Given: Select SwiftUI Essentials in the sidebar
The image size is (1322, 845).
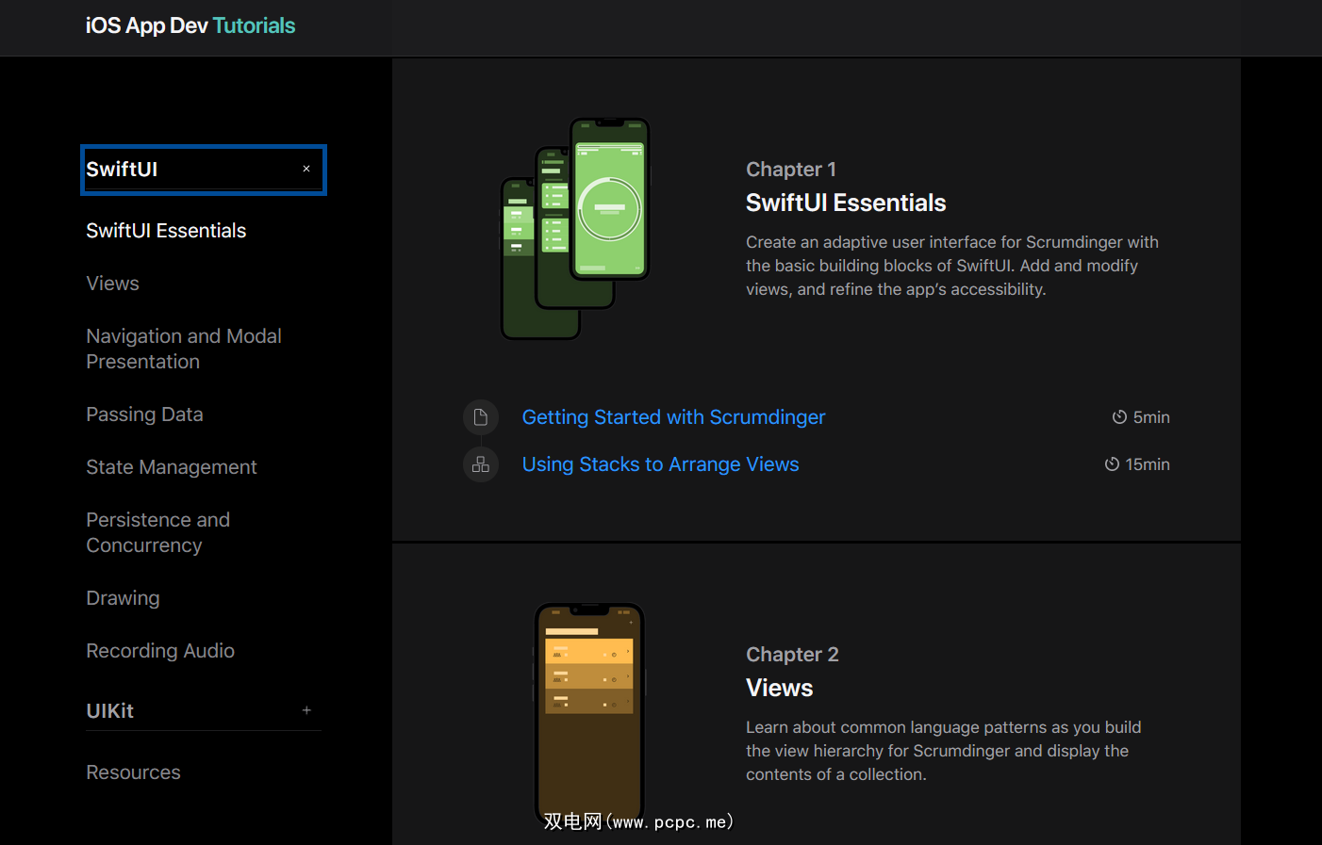Looking at the screenshot, I should 166,231.
